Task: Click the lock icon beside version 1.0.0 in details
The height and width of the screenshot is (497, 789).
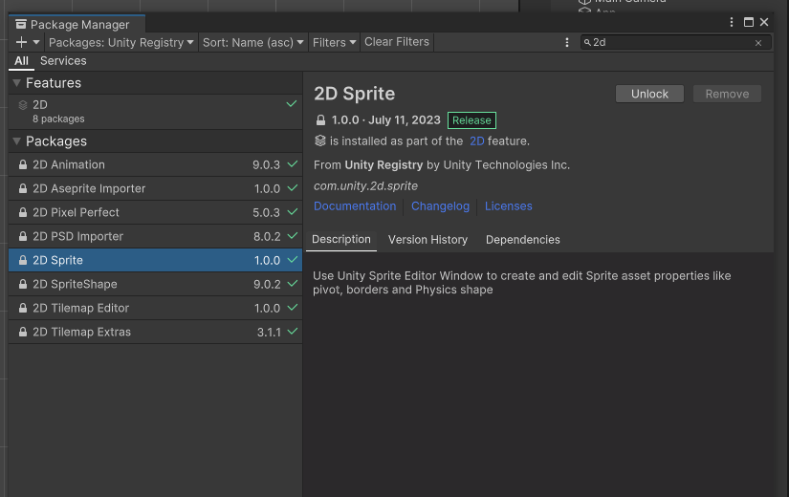Action: [x=320, y=120]
